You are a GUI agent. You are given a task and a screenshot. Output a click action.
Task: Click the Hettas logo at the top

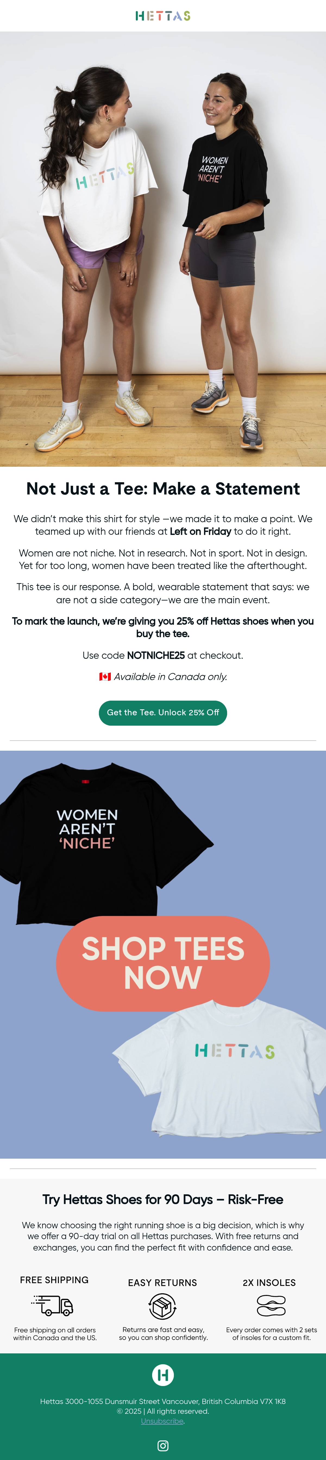point(163,16)
